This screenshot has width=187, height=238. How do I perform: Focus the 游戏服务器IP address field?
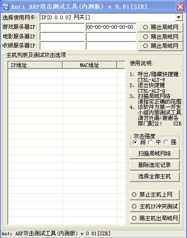click(62, 27)
